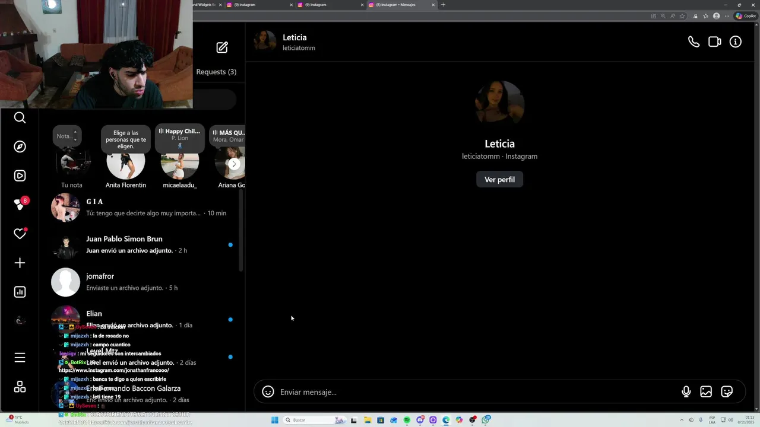Add page to favorites star icon
This screenshot has height=427, width=760.
[682, 16]
